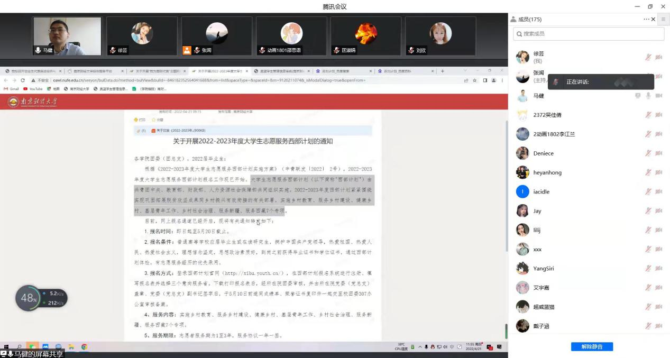Toggle camera icon in 徐芸 member row
Screen dimensions: 670x358
coord(659,57)
